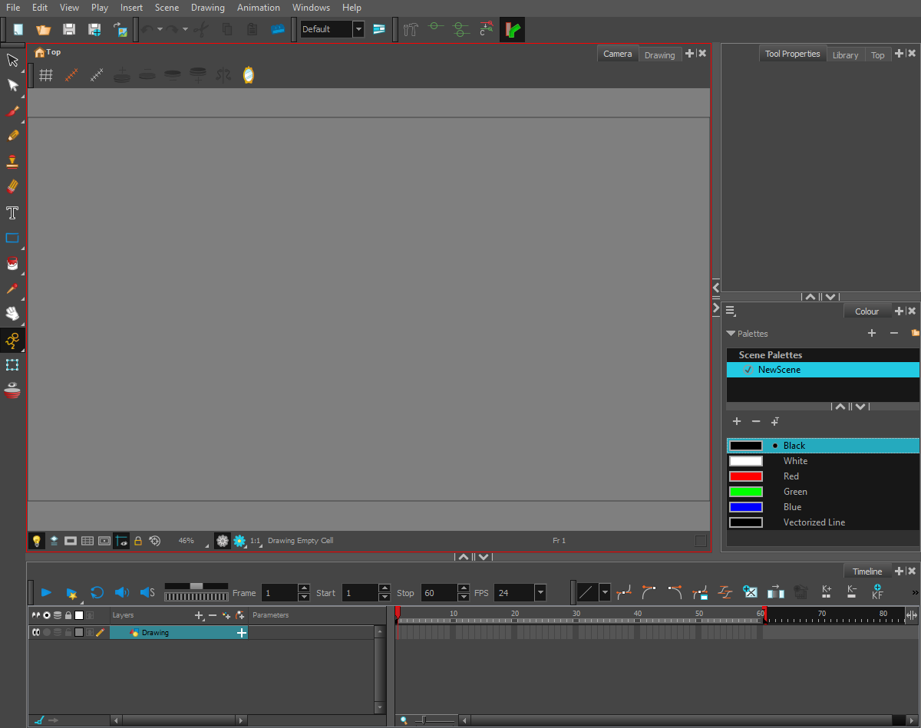Toggle sound playback speaker icon

coord(121,592)
